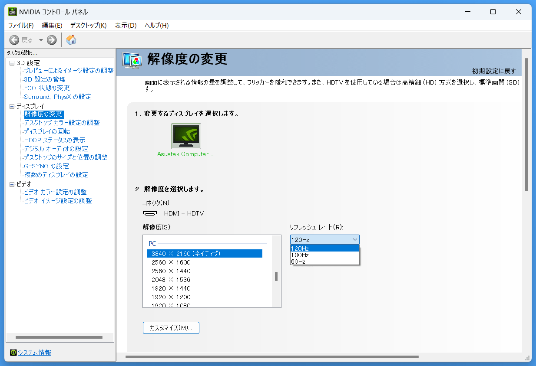This screenshot has width=536, height=366.
Task: Choose 60Hz in the refresh rate list
Action: pyautogui.click(x=325, y=261)
